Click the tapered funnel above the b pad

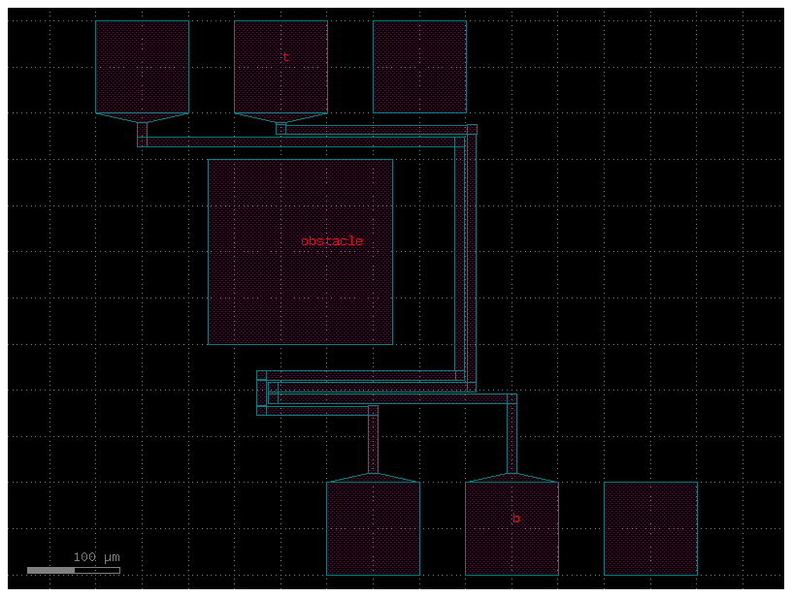point(511,480)
